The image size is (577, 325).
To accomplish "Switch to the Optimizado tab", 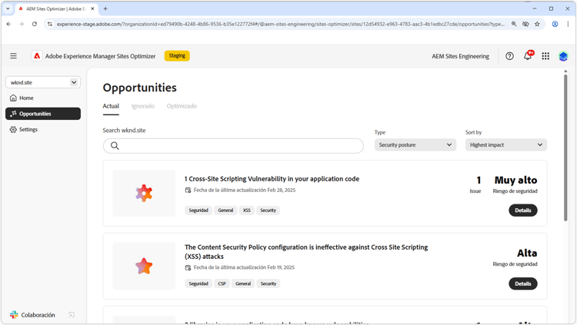I will pos(182,106).
